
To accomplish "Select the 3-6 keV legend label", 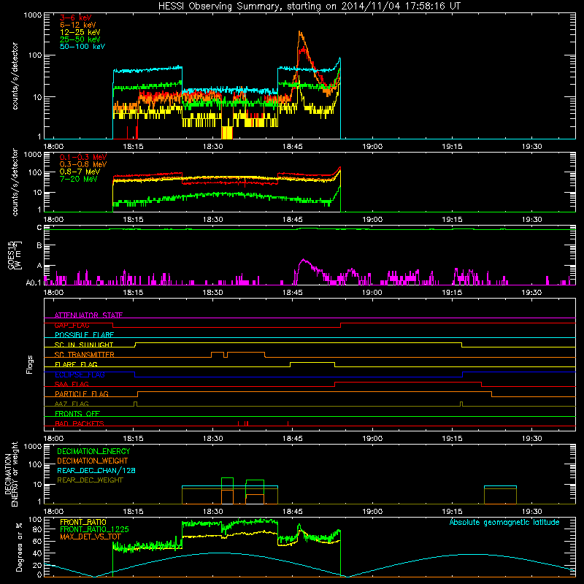I will (x=76, y=18).
